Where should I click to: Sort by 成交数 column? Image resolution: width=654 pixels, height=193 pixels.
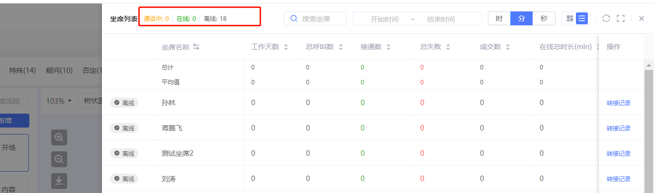click(x=507, y=47)
